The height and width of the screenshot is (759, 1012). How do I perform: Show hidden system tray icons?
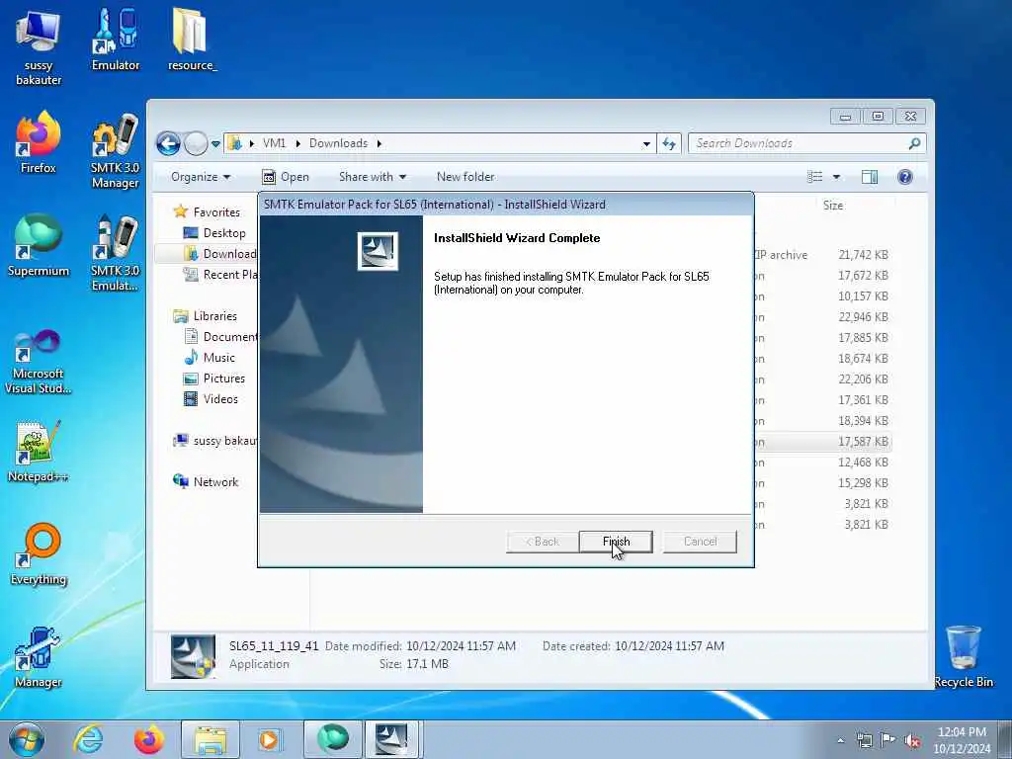click(x=840, y=740)
